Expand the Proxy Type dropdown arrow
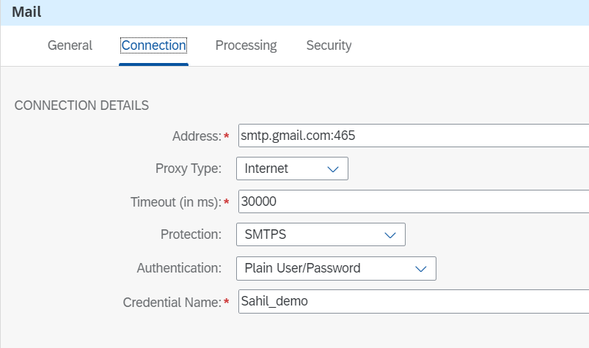The height and width of the screenshot is (348, 589). click(332, 169)
